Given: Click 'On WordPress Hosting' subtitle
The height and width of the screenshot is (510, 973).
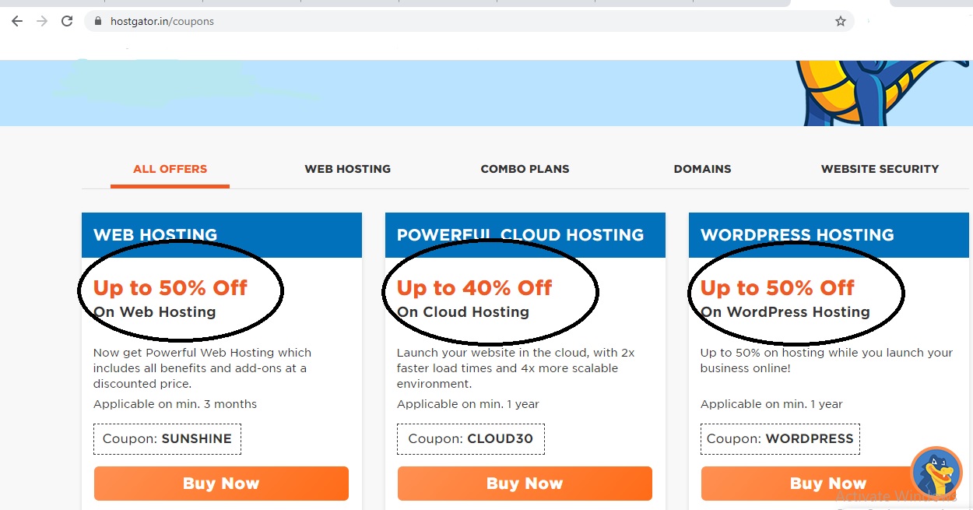Looking at the screenshot, I should click(785, 312).
